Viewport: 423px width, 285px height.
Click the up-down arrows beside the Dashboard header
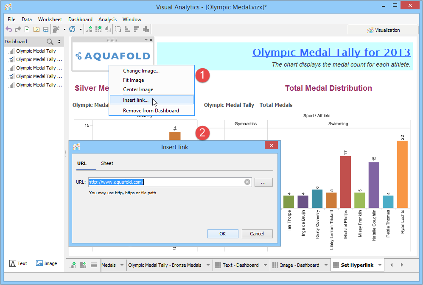click(x=59, y=42)
